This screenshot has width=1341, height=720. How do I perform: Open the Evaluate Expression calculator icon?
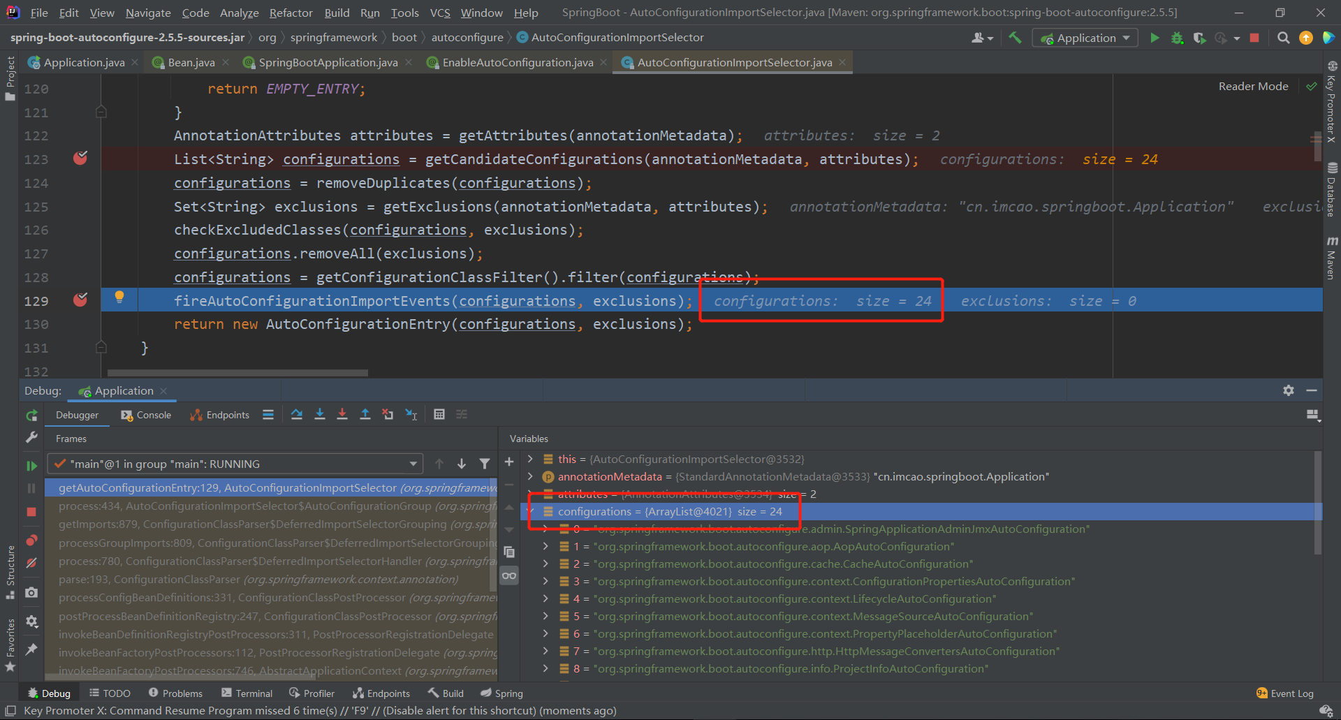[x=439, y=415]
